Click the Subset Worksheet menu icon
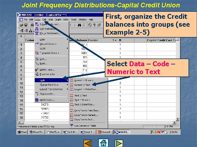197x147 pixels. point(37,24)
